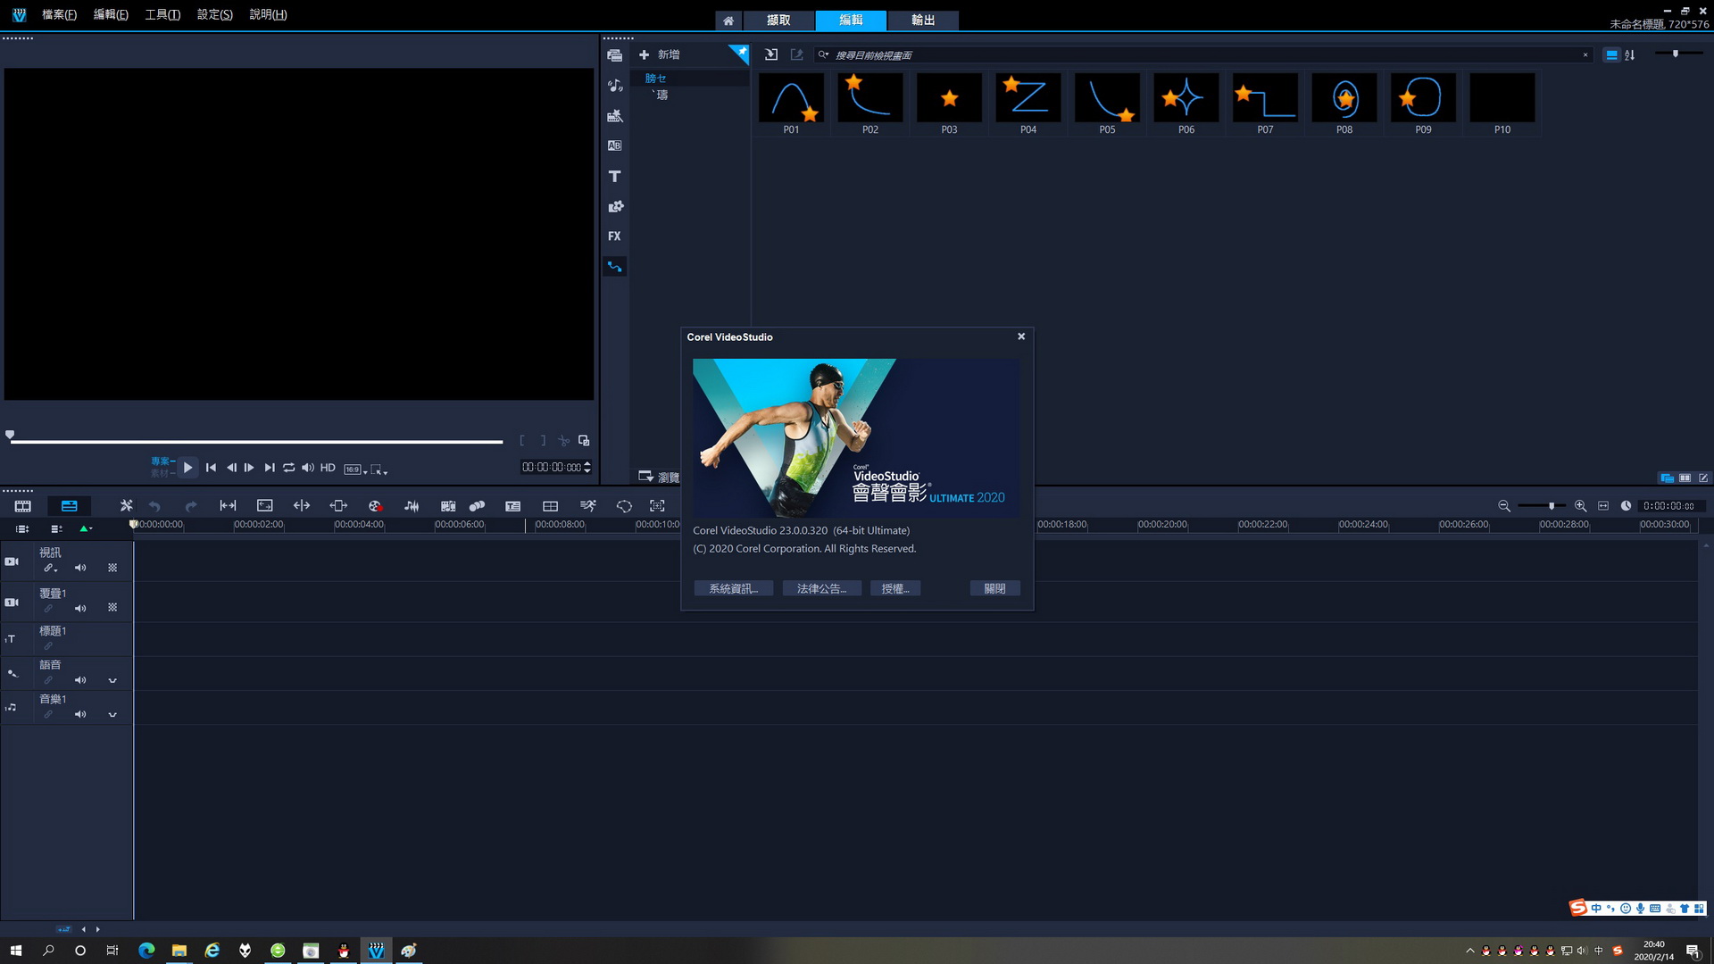
Task: Open the Time Remapping speed icon
Action: click(587, 506)
